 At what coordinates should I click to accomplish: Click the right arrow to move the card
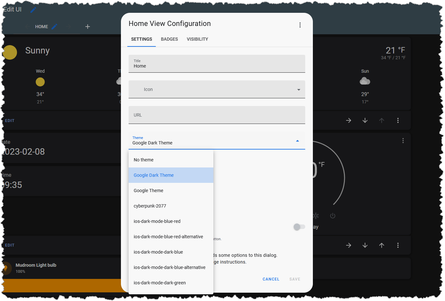coord(348,120)
